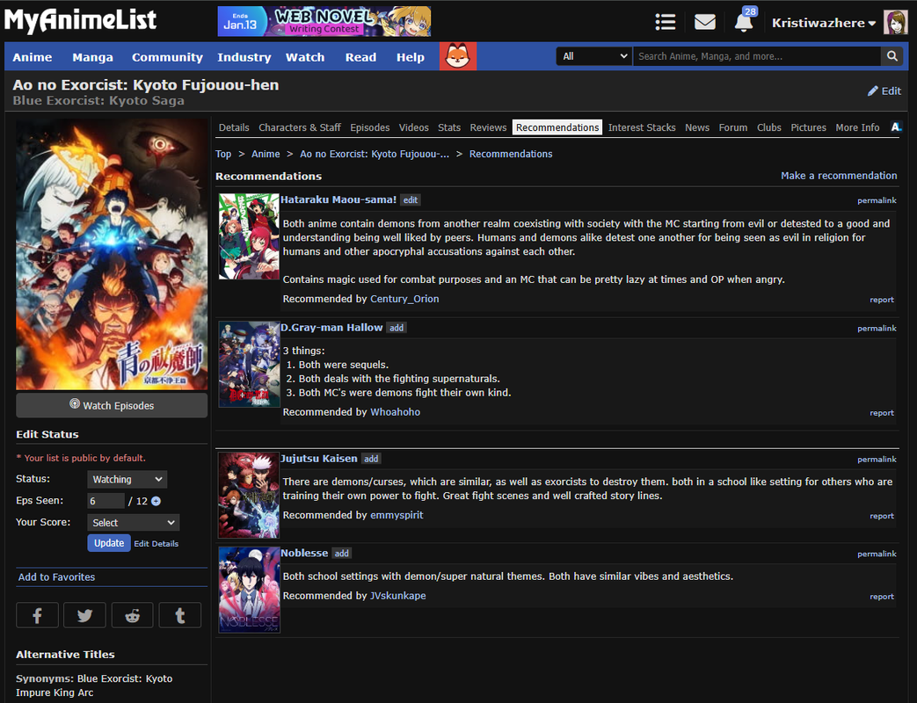Click the search magnifier button
Image resolution: width=917 pixels, height=703 pixels.
(x=892, y=56)
